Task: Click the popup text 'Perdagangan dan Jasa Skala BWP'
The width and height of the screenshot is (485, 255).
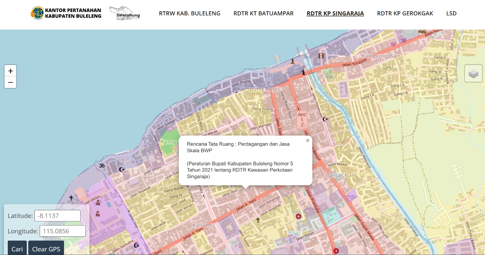Action: pyautogui.click(x=238, y=147)
